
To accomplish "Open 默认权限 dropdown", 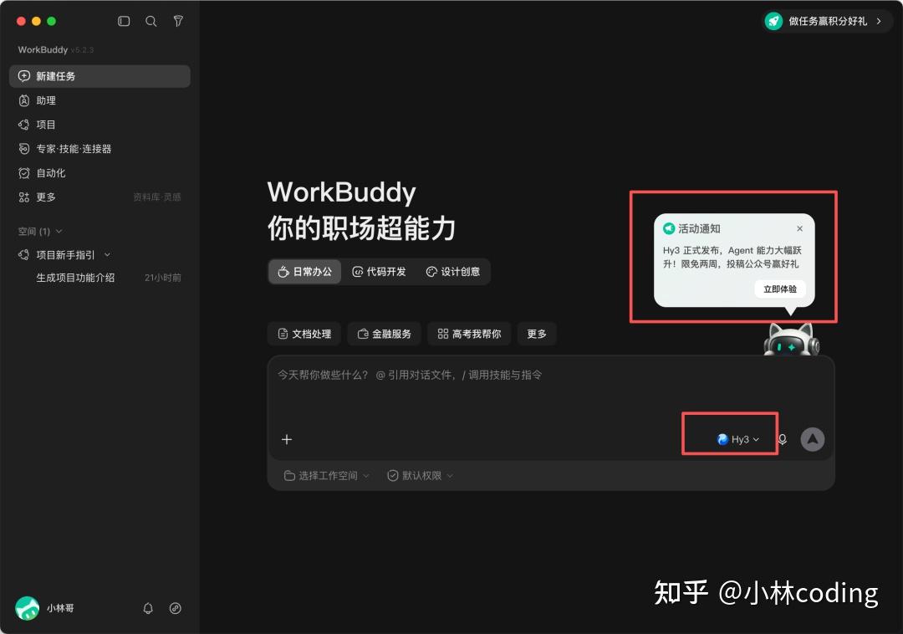I will [x=421, y=476].
